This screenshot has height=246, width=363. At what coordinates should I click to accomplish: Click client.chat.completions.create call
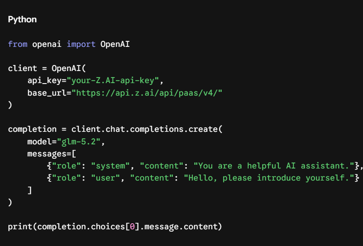[x=147, y=129]
